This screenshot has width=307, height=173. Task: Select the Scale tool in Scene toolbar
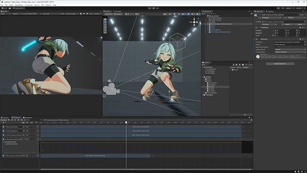point(105,27)
